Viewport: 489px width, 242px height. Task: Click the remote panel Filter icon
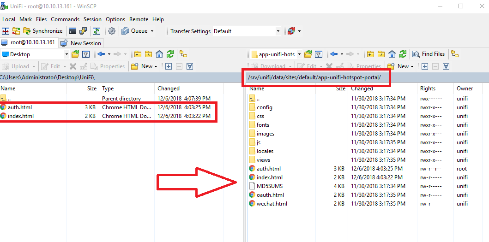pos(319,54)
